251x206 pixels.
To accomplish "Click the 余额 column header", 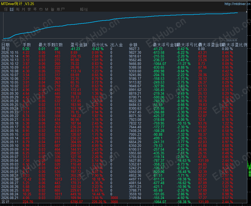I will (x=133, y=45).
